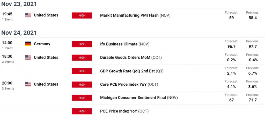The image size is (265, 115).
Task: Select the Nov 24, 2021 date heading
Action: point(19,33)
